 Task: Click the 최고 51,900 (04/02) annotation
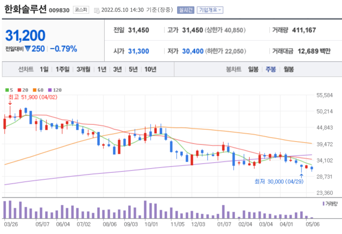pyautogui.click(x=33, y=97)
